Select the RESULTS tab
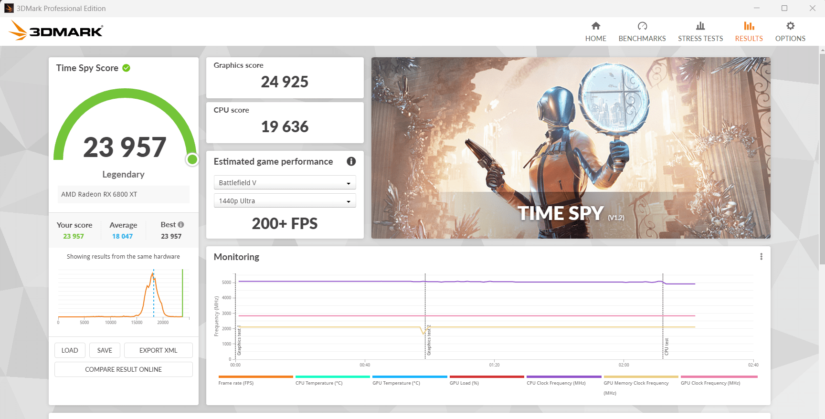The width and height of the screenshot is (825, 419). (749, 31)
